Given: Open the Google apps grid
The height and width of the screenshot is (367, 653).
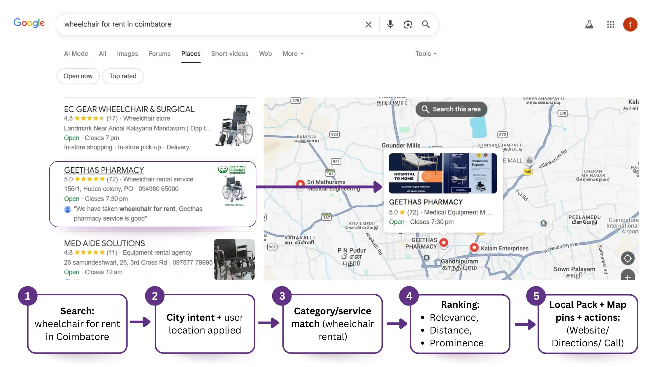Looking at the screenshot, I should pos(610,24).
